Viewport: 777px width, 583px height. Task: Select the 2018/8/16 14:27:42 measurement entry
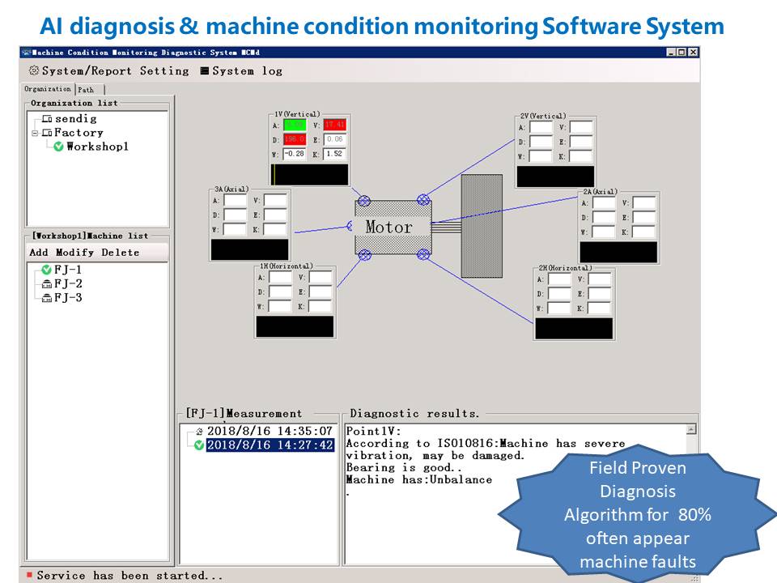pyautogui.click(x=269, y=445)
